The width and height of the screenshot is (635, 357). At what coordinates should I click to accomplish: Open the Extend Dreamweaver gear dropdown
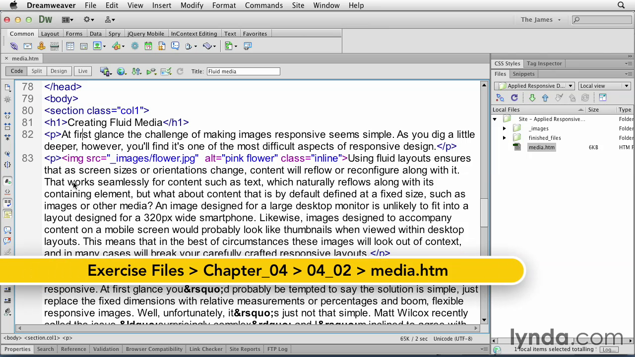point(89,20)
